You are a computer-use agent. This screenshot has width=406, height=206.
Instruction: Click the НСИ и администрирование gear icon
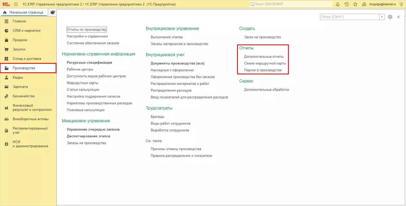pos(7,144)
